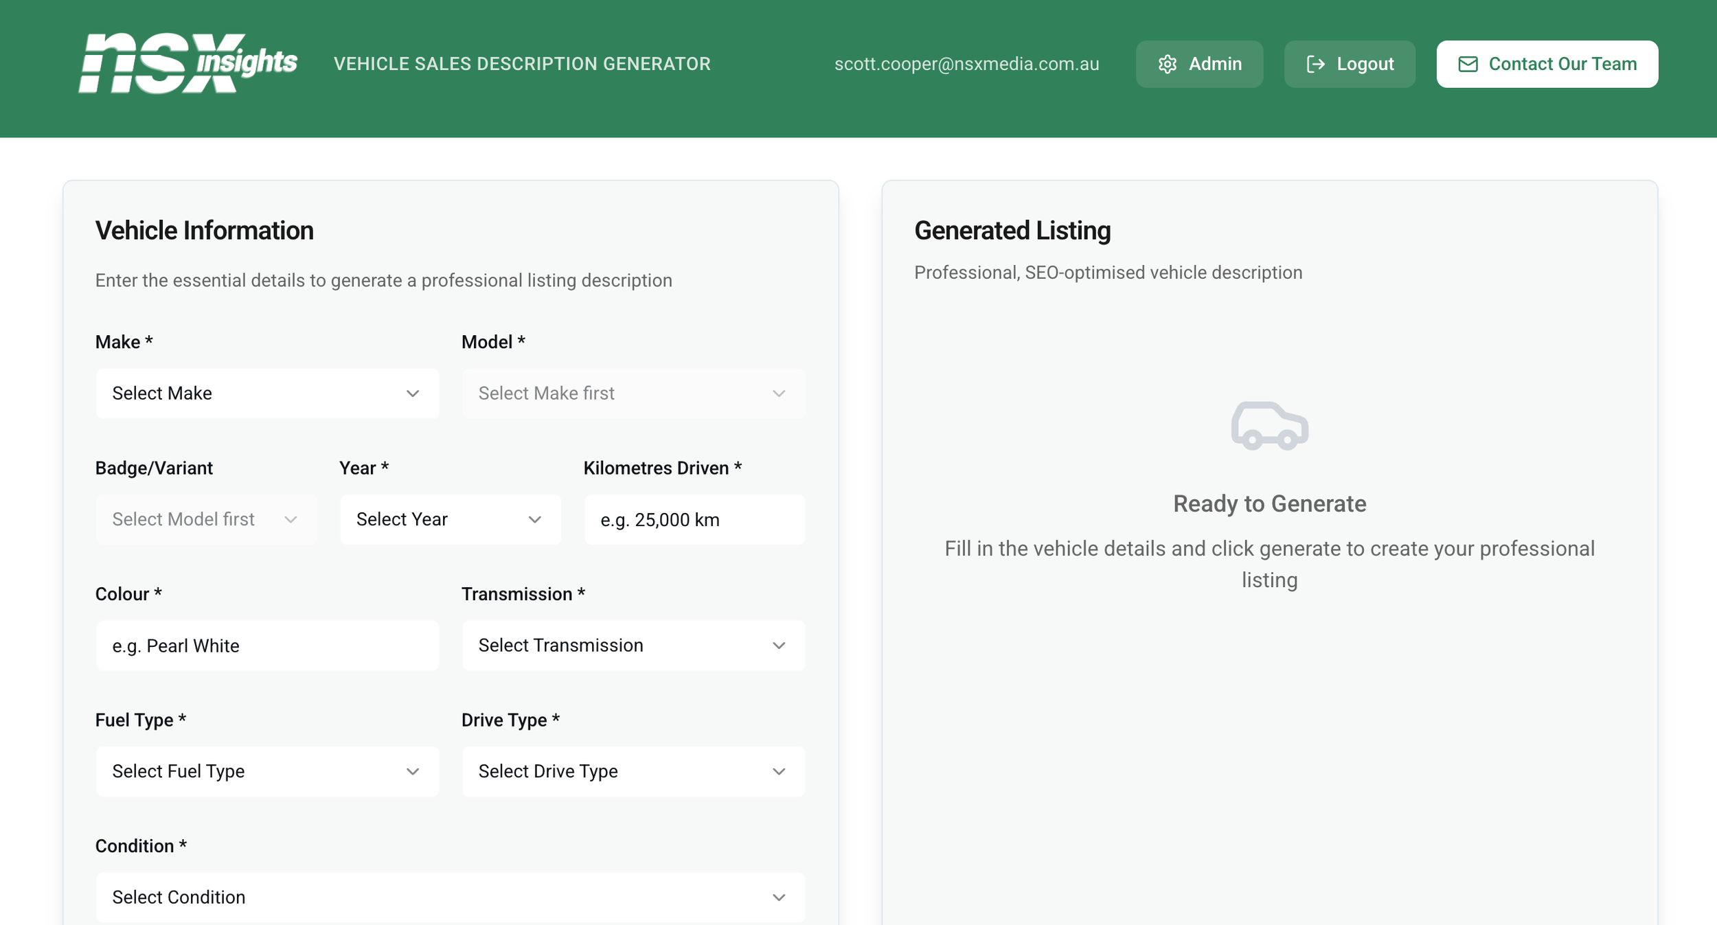Open the Select Make dropdown
1717x925 pixels.
point(266,393)
